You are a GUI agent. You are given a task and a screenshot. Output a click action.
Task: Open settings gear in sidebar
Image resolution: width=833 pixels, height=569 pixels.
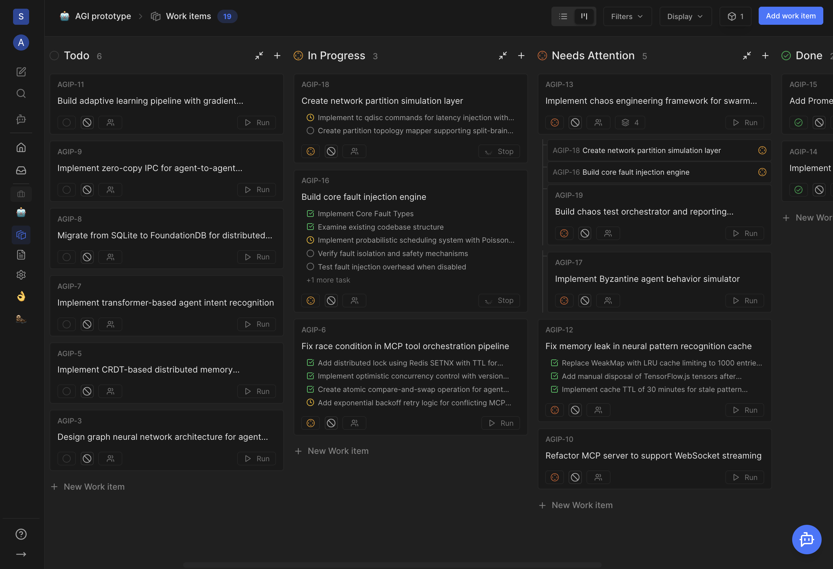[21, 275]
